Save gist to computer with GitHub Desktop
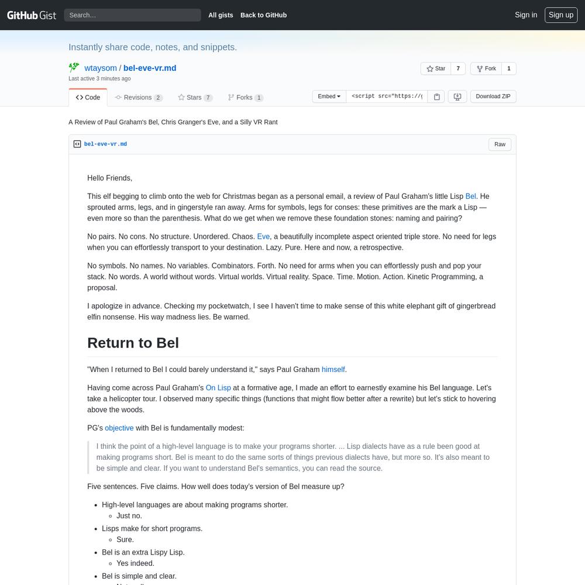585x585 pixels. [x=457, y=97]
